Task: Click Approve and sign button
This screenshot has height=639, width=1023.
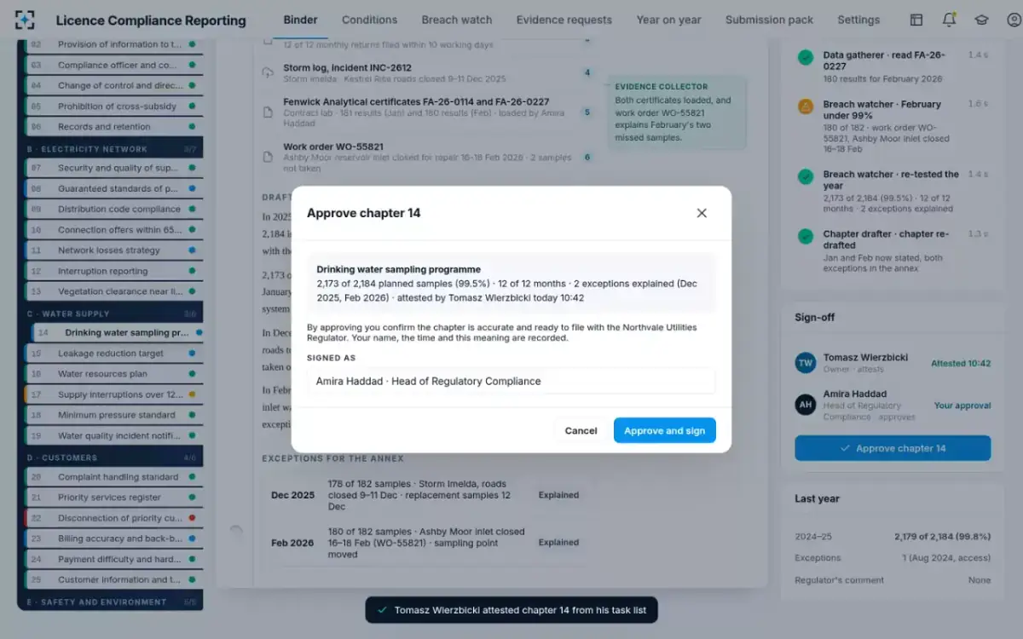Action: point(665,430)
